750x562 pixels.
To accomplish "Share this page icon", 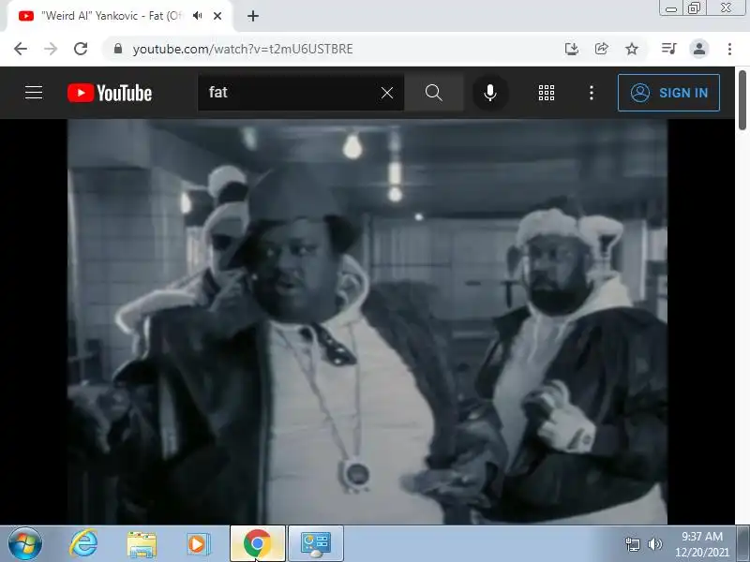I will (x=601, y=49).
